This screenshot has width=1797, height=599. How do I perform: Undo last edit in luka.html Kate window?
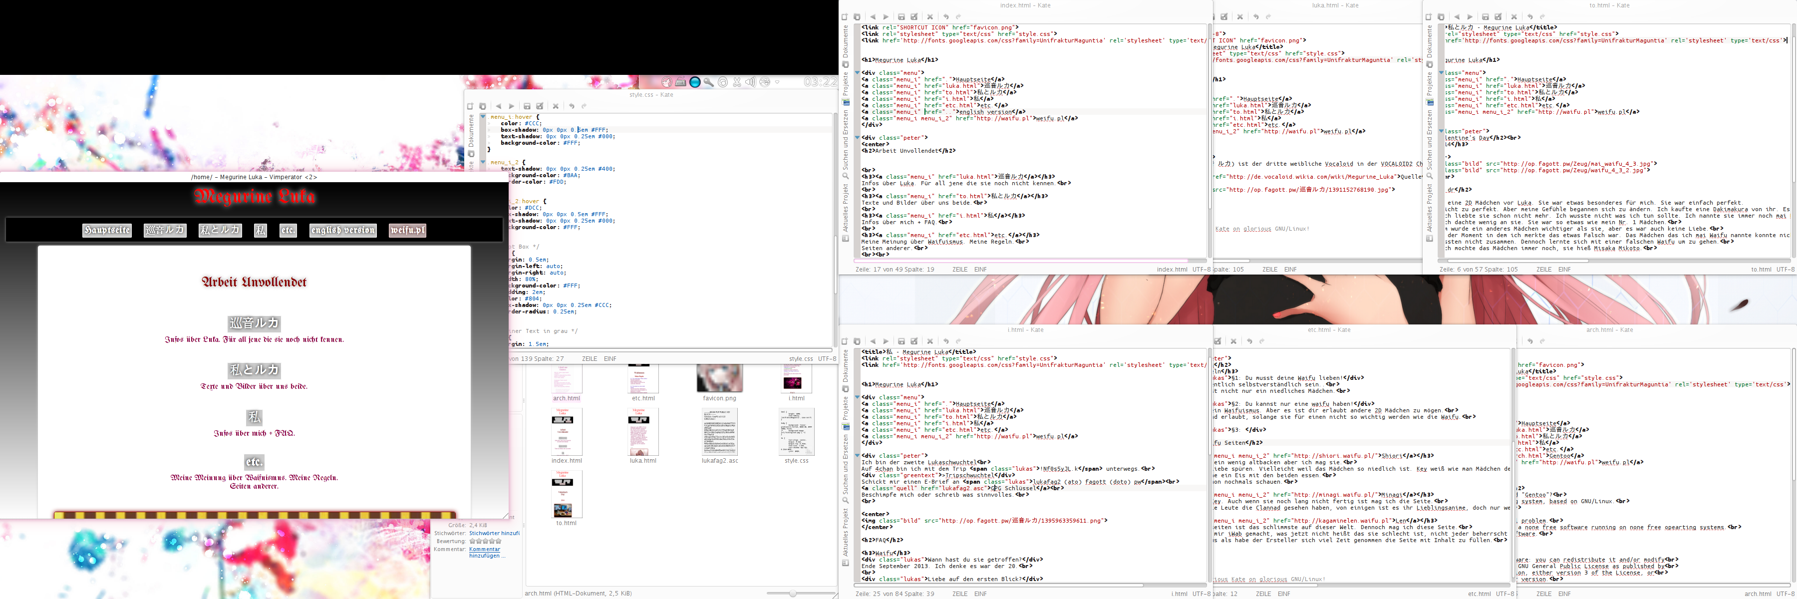pos(1256,17)
